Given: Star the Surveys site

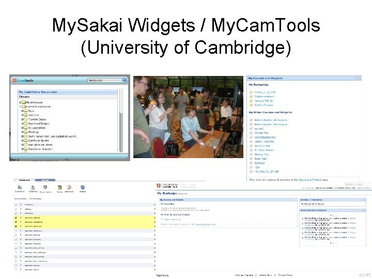Looking at the screenshot, I should coord(251,163).
